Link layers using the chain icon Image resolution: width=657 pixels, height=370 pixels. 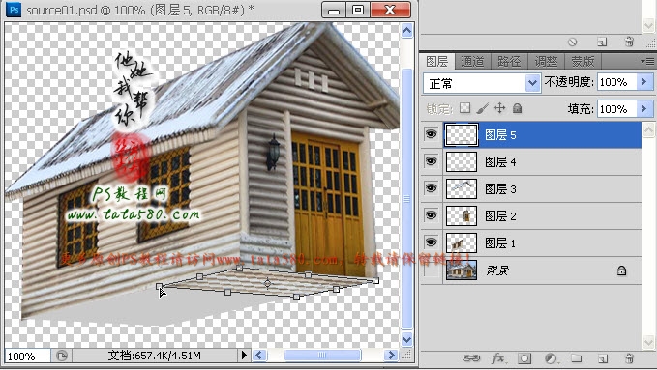pyautogui.click(x=471, y=358)
